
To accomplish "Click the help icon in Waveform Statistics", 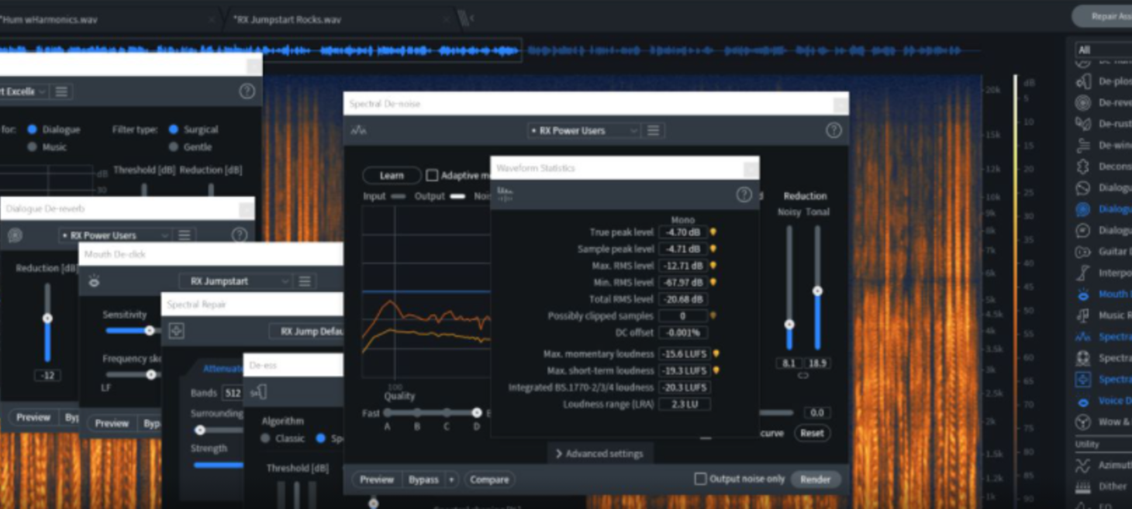I will (744, 194).
